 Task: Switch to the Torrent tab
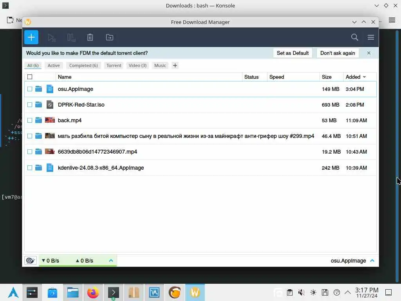(x=114, y=65)
